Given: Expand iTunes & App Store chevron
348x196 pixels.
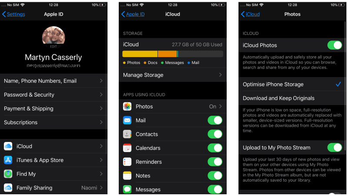Looking at the screenshot, I should pyautogui.click(x=101, y=160).
